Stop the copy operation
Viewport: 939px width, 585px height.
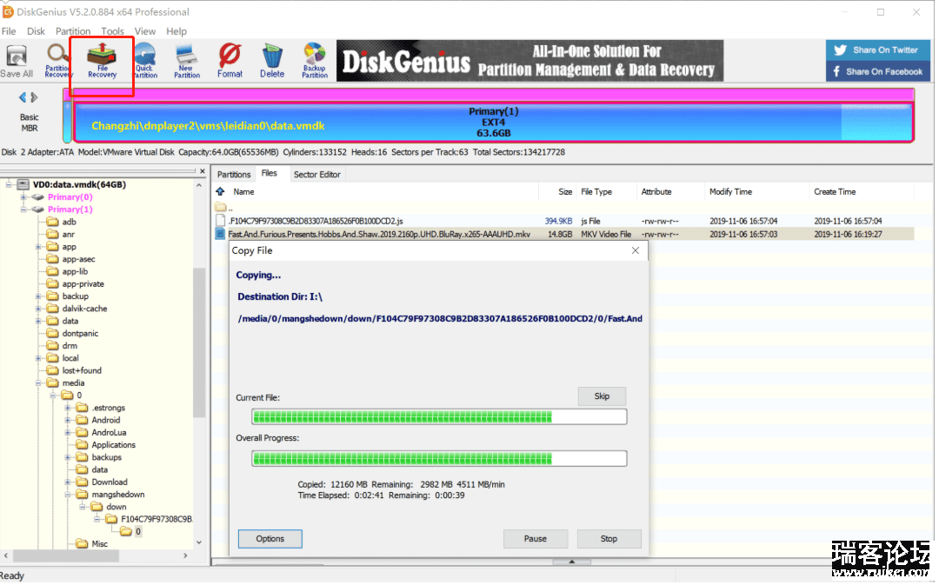[609, 539]
